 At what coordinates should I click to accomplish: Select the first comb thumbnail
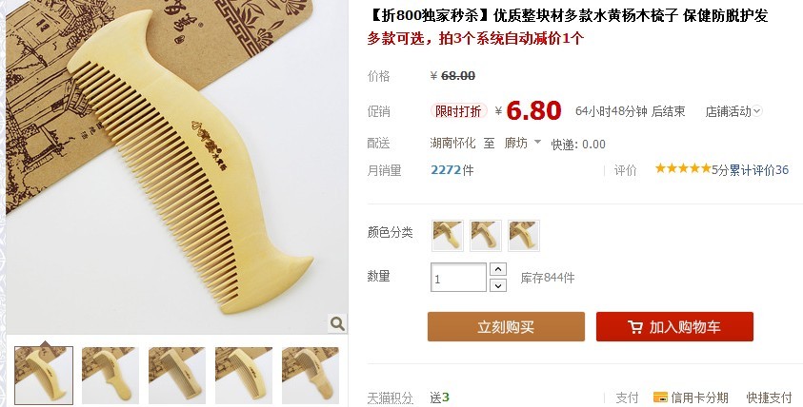[44, 376]
